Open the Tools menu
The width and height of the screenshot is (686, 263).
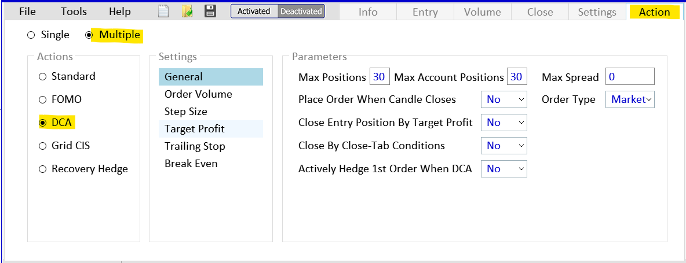[x=74, y=12]
